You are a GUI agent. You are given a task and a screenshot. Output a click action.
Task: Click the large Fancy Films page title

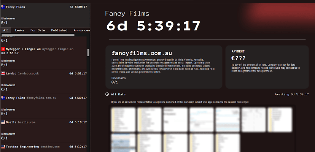click(127, 13)
